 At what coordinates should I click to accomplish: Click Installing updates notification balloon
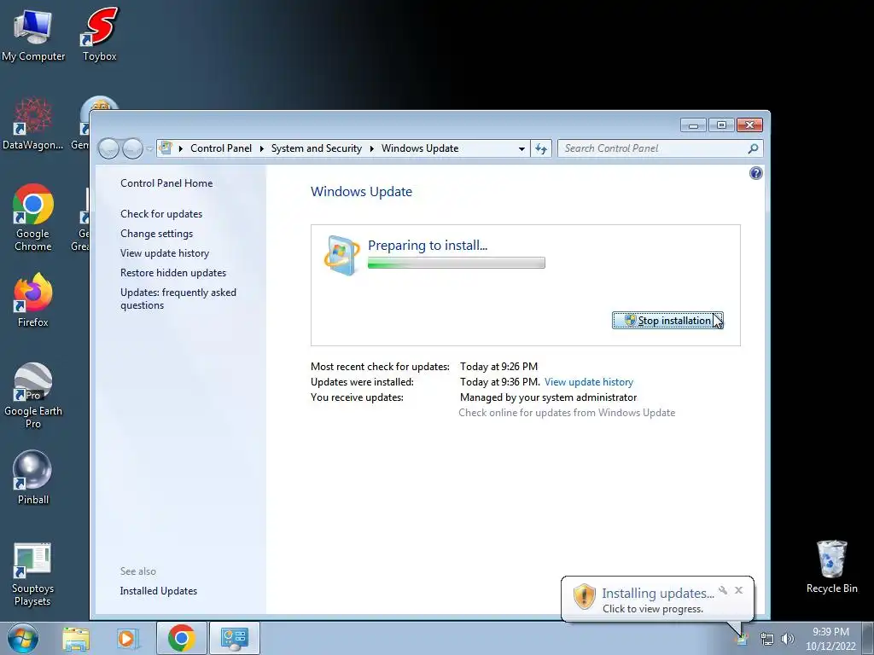click(x=657, y=600)
